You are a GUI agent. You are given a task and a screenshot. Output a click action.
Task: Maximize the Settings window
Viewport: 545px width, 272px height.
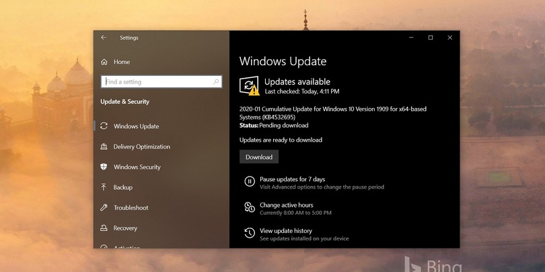tap(431, 38)
